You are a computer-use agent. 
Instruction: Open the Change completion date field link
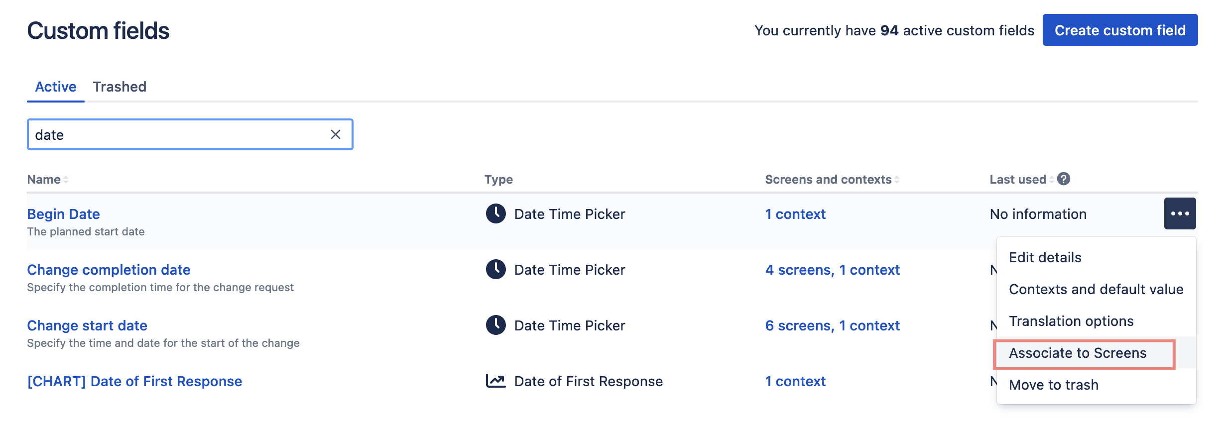(x=109, y=270)
